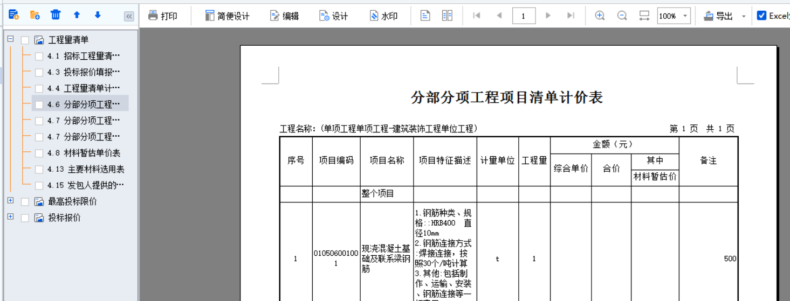Click the 水印 watermark button
Screen dimensions: 790x301
click(383, 16)
